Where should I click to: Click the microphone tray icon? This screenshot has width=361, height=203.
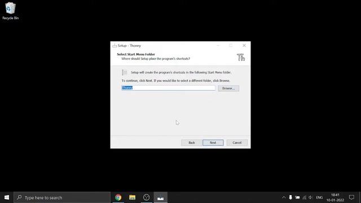point(290,197)
